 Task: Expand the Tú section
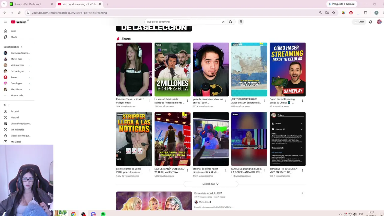(x=7, y=105)
